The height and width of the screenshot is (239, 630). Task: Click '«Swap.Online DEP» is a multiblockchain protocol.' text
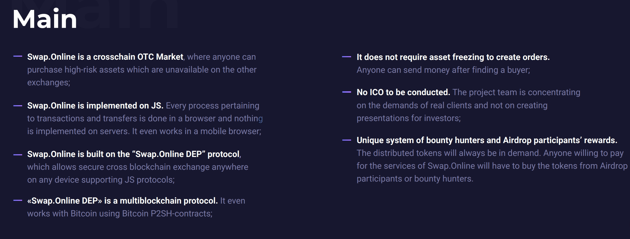(122, 201)
